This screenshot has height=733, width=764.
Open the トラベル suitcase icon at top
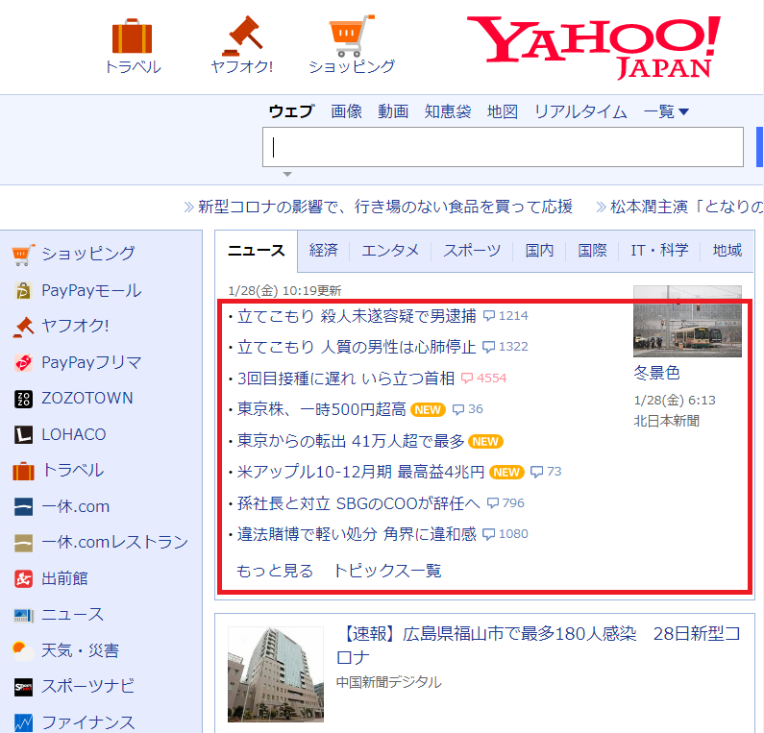[x=132, y=37]
